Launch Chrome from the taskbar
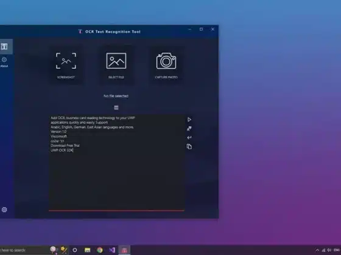This screenshot has height=255, width=341. point(100,250)
